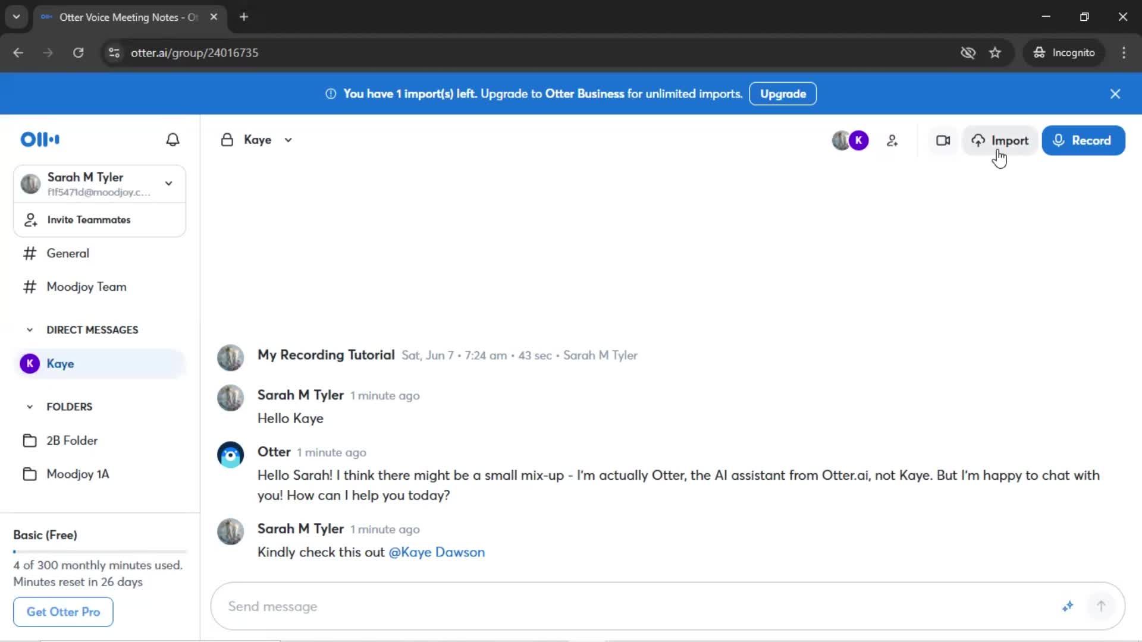This screenshot has width=1142, height=642.
Task: Click the monthly minutes usage bar
Action: coord(99,552)
